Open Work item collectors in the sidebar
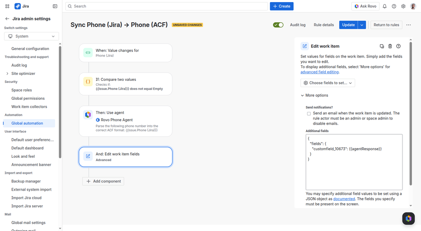The height and width of the screenshot is (231, 421). (x=29, y=106)
